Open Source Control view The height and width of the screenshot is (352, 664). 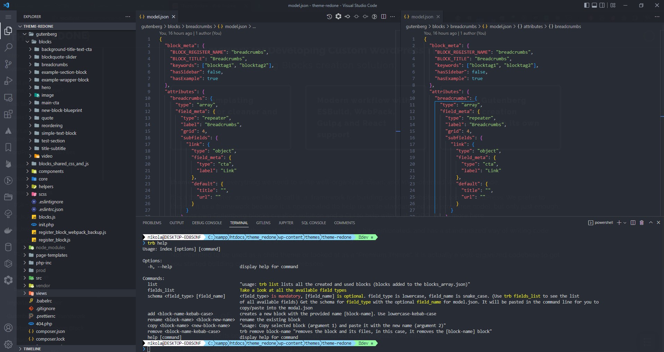8,64
